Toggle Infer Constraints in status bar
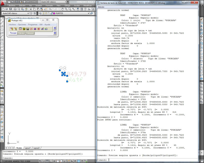 40,161
